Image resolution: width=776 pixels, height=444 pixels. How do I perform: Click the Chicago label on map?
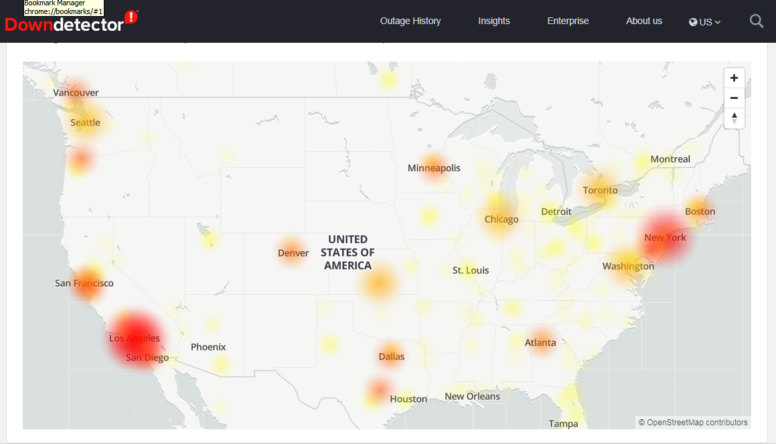501,219
